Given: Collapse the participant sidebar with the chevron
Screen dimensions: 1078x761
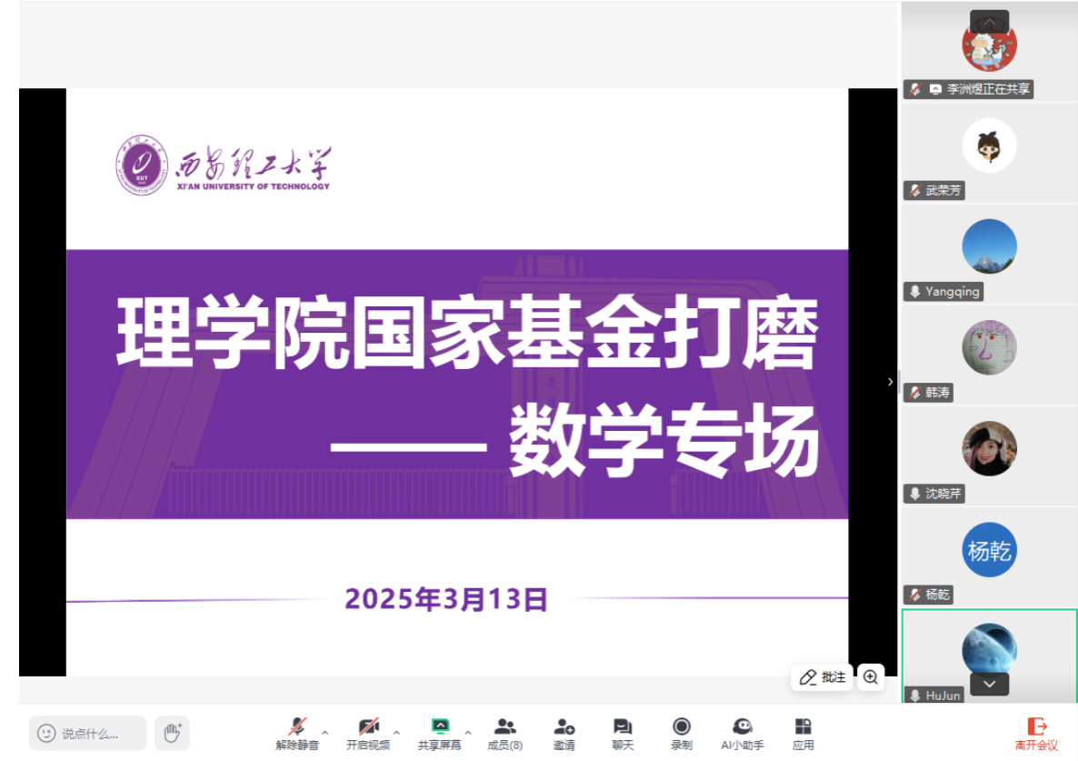Looking at the screenshot, I should point(890,382).
